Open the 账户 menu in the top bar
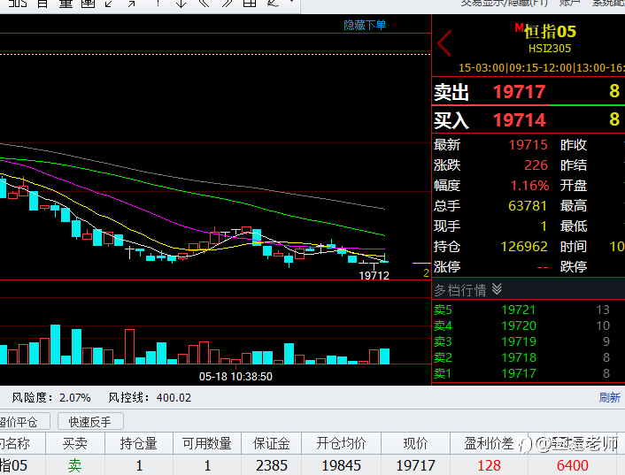The width and height of the screenshot is (625, 475). (569, 4)
